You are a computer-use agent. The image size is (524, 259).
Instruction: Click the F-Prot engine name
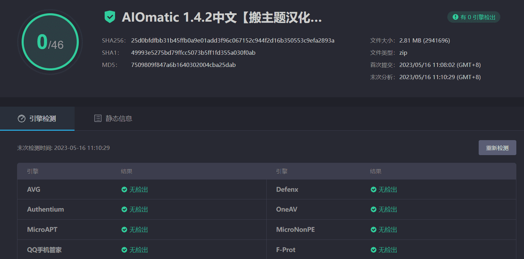[286, 250]
